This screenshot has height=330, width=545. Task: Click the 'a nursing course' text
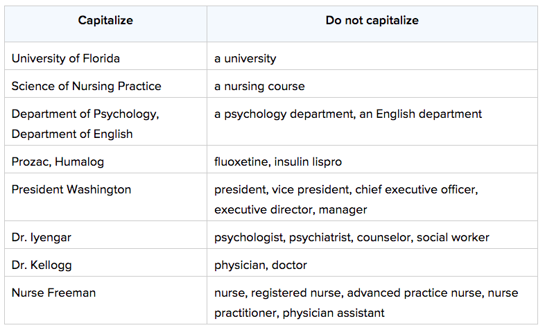click(x=259, y=86)
